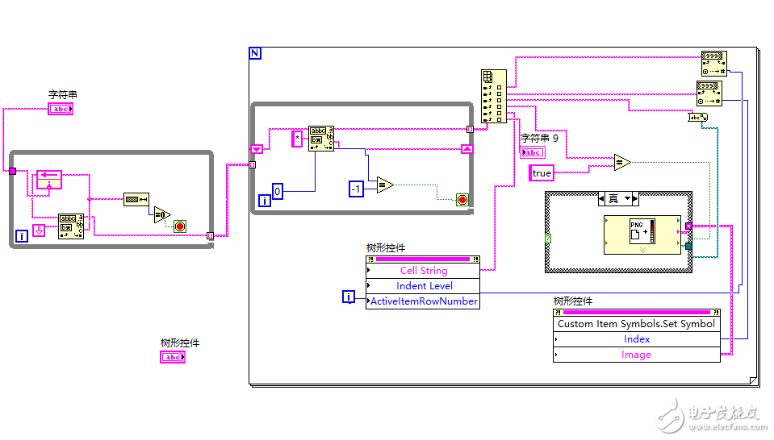
Task: Select iteration terminal of inner while loop
Action: click(x=265, y=200)
